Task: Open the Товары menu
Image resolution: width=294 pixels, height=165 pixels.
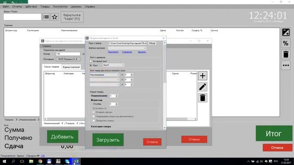Action: (x=45, y=6)
